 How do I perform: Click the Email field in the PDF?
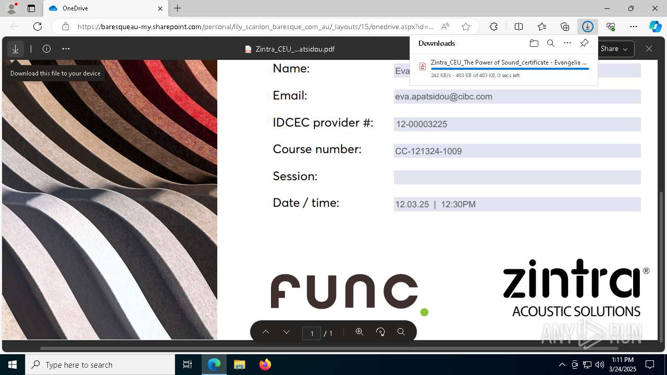pos(517,96)
